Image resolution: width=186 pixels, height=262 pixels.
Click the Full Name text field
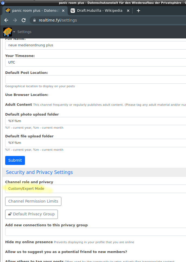pos(95,45)
